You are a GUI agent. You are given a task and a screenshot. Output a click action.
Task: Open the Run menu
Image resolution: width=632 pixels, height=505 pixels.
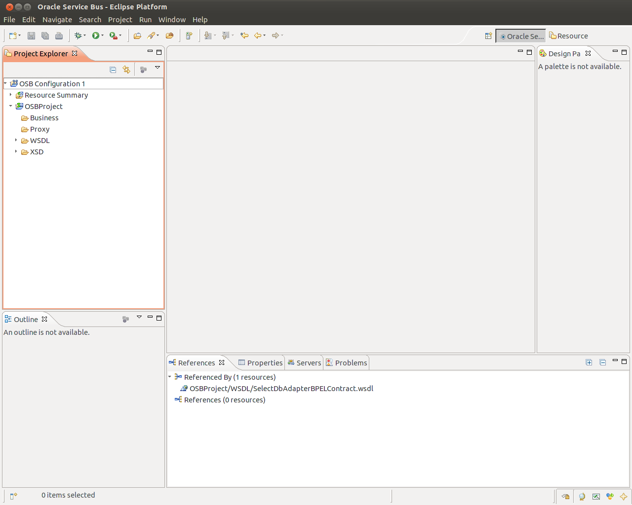pyautogui.click(x=145, y=20)
